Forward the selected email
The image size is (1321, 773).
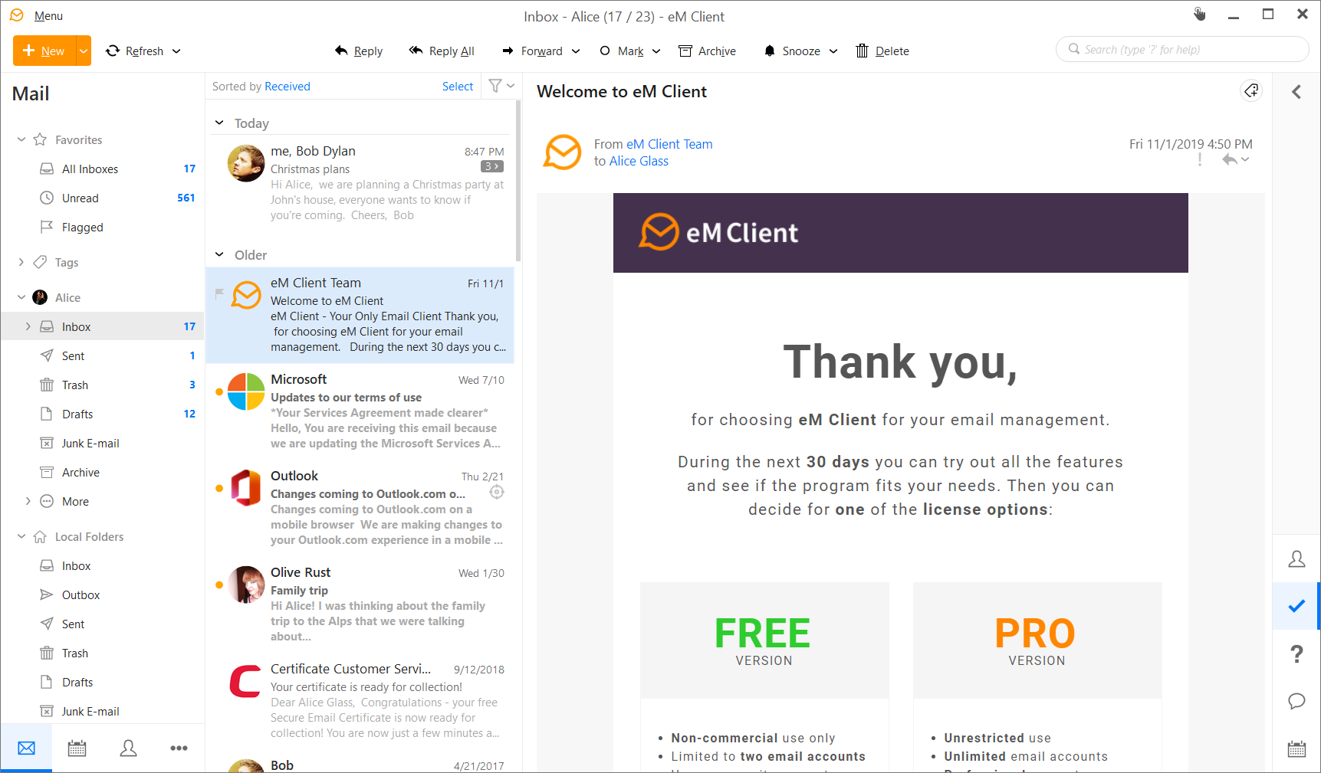point(532,51)
